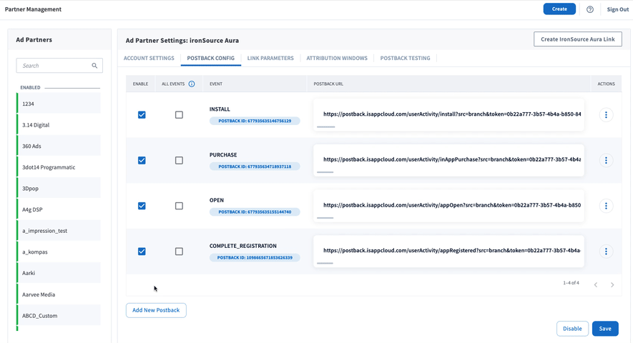Image resolution: width=633 pixels, height=343 pixels.
Task: Toggle All Events checkbox for OPEN row
Action: pos(179,206)
